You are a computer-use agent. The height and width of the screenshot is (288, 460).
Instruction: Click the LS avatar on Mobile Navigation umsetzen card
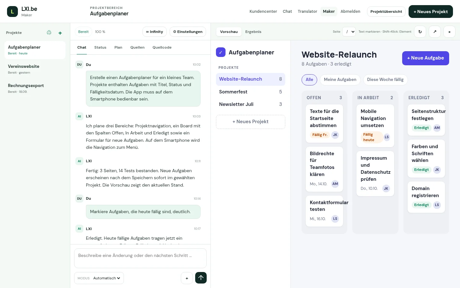[387, 137]
